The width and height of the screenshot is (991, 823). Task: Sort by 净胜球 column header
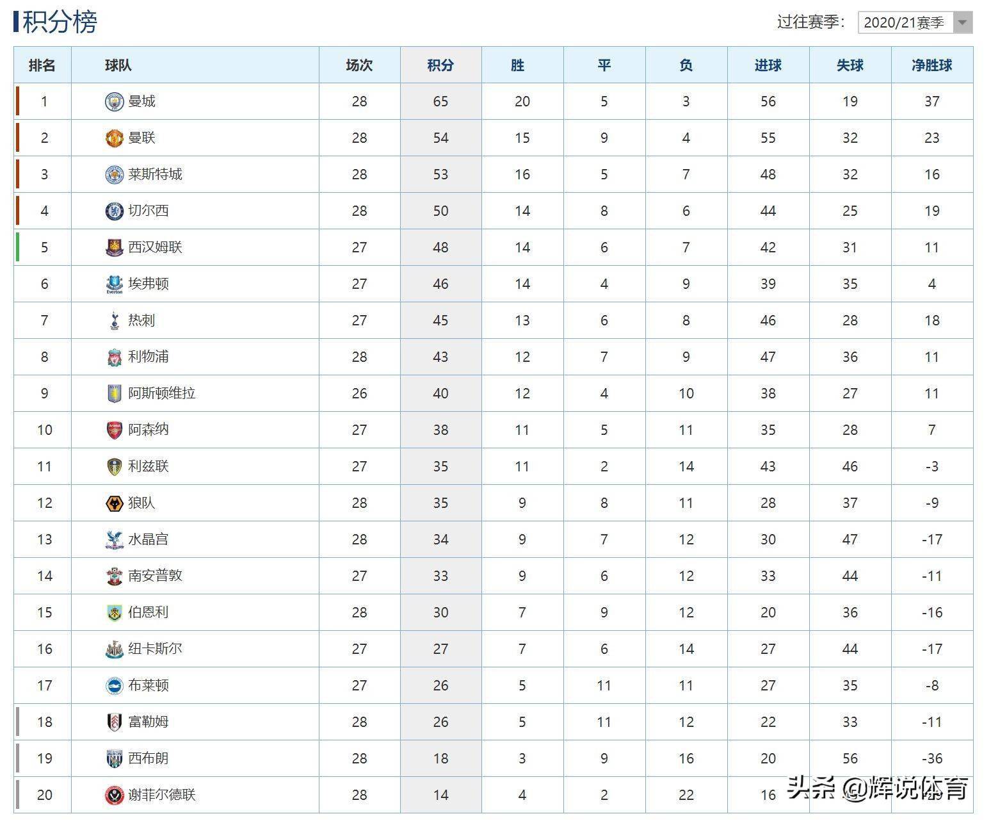[932, 65]
